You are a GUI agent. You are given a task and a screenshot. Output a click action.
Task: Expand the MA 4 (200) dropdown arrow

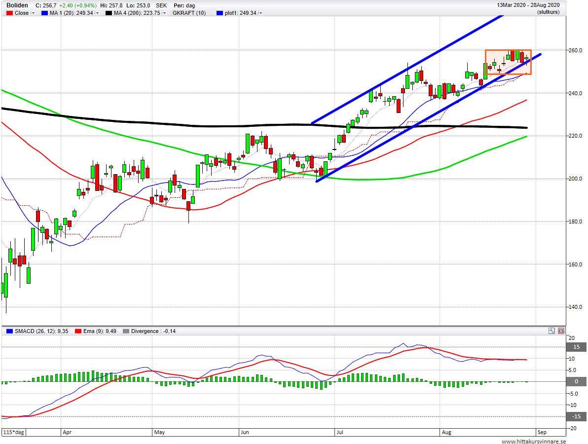click(x=164, y=13)
